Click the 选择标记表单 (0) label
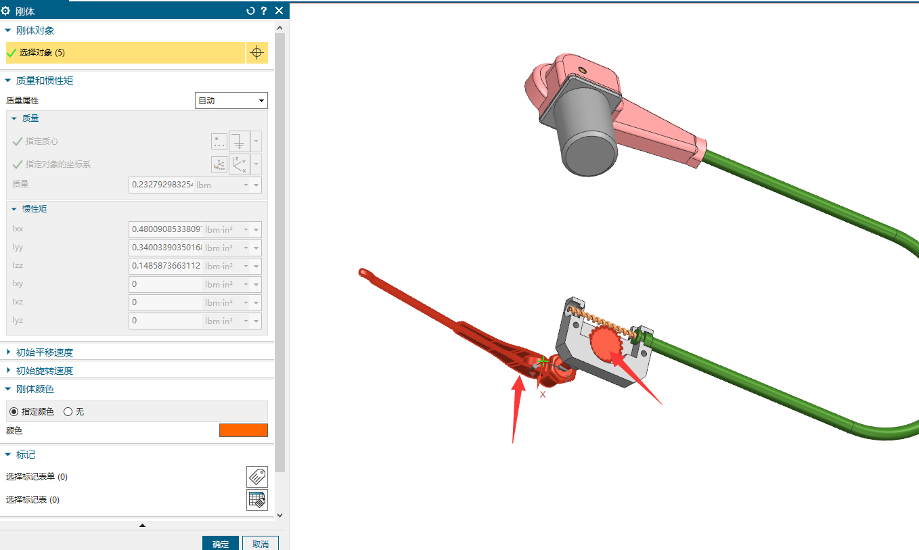 pos(37,477)
